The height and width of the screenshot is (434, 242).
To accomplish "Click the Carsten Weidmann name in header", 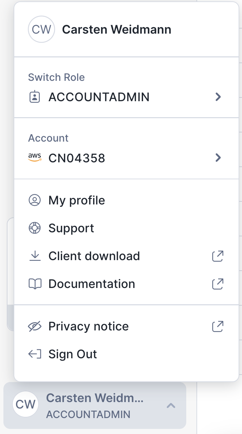I will pos(117,30).
